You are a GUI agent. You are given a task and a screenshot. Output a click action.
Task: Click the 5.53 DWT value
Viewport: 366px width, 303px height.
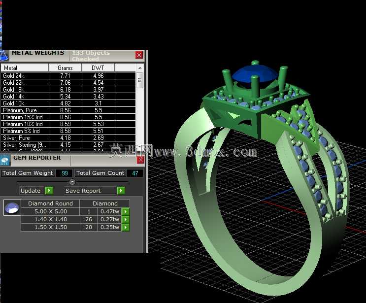click(99, 124)
